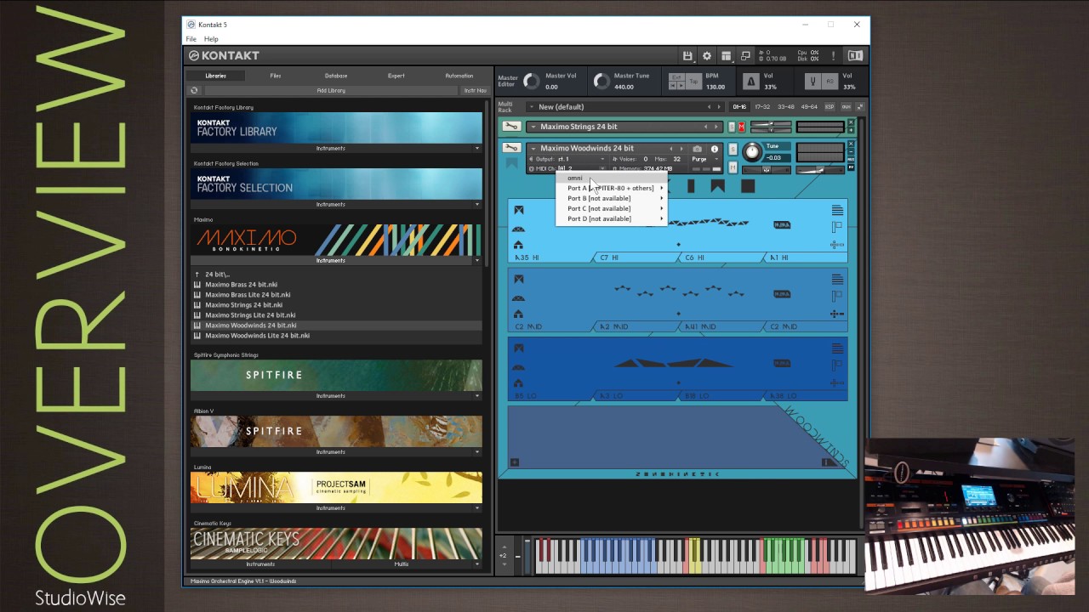The width and height of the screenshot is (1089, 612).
Task: Open Maximo Woodwinds wrench edit mode
Action: click(510, 148)
